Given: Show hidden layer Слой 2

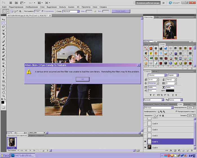Looking at the screenshot, I should (145, 136).
